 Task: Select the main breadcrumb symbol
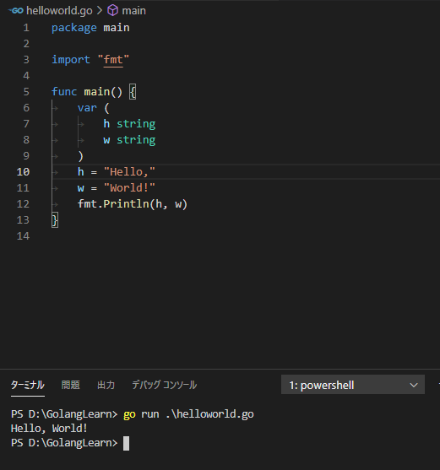coord(133,11)
